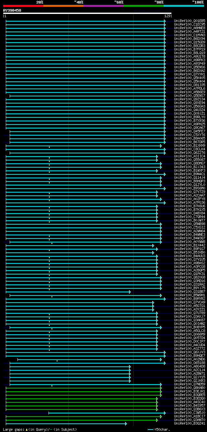Click the cyan ~100% identity legend segment
This screenshot has height=432, width=207.
click(184, 6)
